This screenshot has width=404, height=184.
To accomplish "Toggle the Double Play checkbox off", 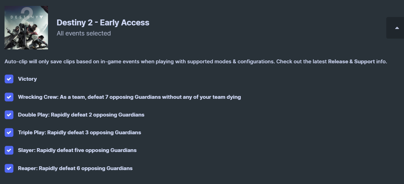I will pos(9,115).
